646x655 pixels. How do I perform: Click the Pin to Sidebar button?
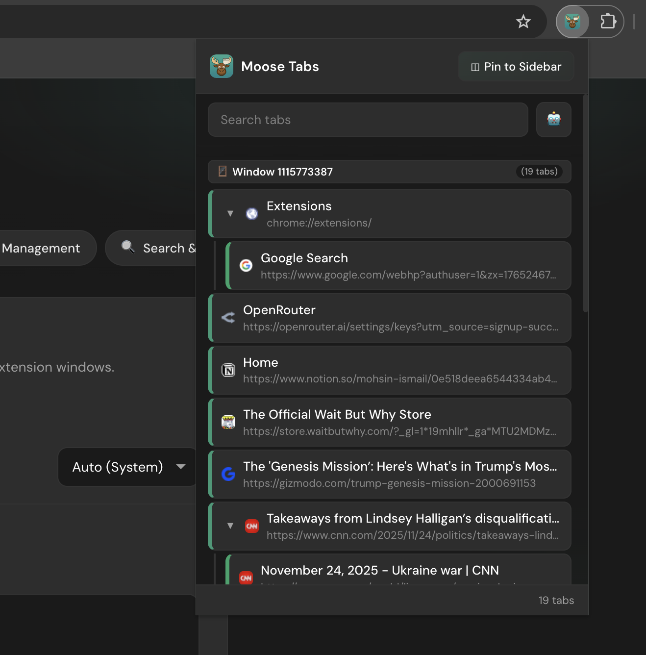click(x=516, y=67)
